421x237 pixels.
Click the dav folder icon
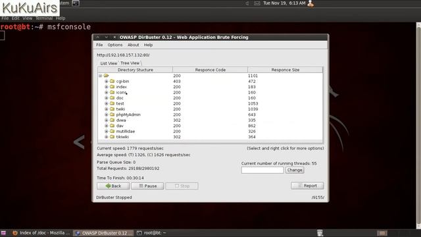tap(112, 126)
